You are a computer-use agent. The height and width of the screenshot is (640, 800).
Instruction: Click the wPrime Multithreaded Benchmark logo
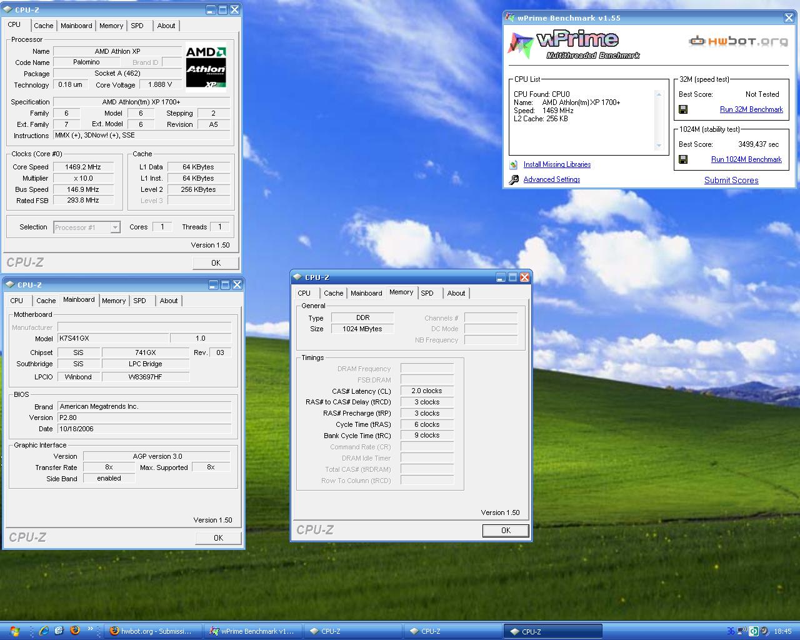[x=574, y=44]
